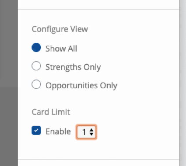Click the "Opportunities Only" label text
The height and width of the screenshot is (166, 186).
tap(81, 86)
